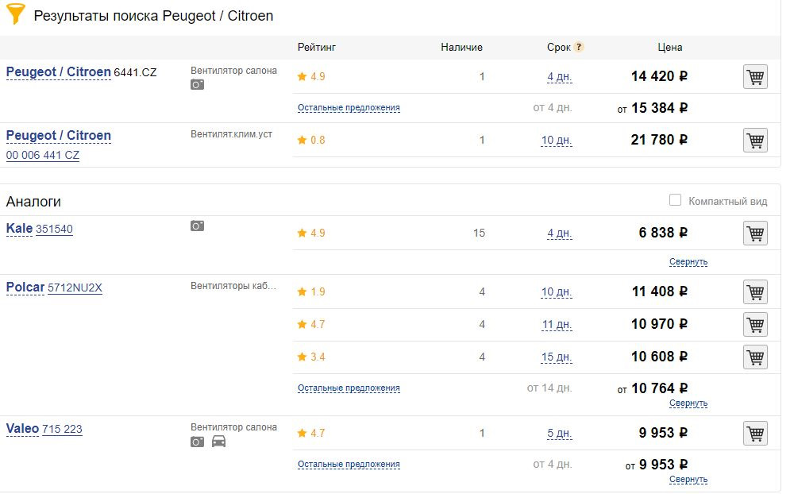Add Polcar offer priced 10 608 ₽ to cart
794x494 pixels.
point(755,357)
